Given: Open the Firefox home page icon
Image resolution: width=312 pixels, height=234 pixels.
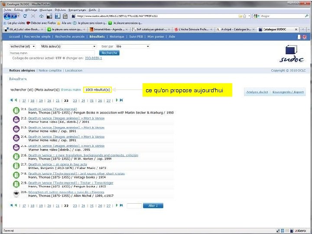Looking at the screenshot, I should (x=41, y=16).
